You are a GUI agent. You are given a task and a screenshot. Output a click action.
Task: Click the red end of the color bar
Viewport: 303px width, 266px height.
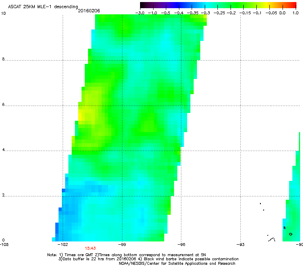pos(293,5)
